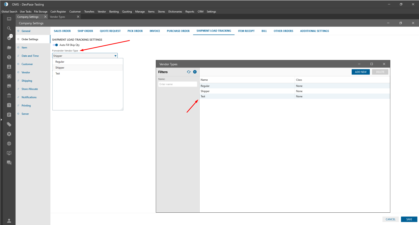419x225 pixels.
Task: Open the General settings section
Action: coord(26,31)
